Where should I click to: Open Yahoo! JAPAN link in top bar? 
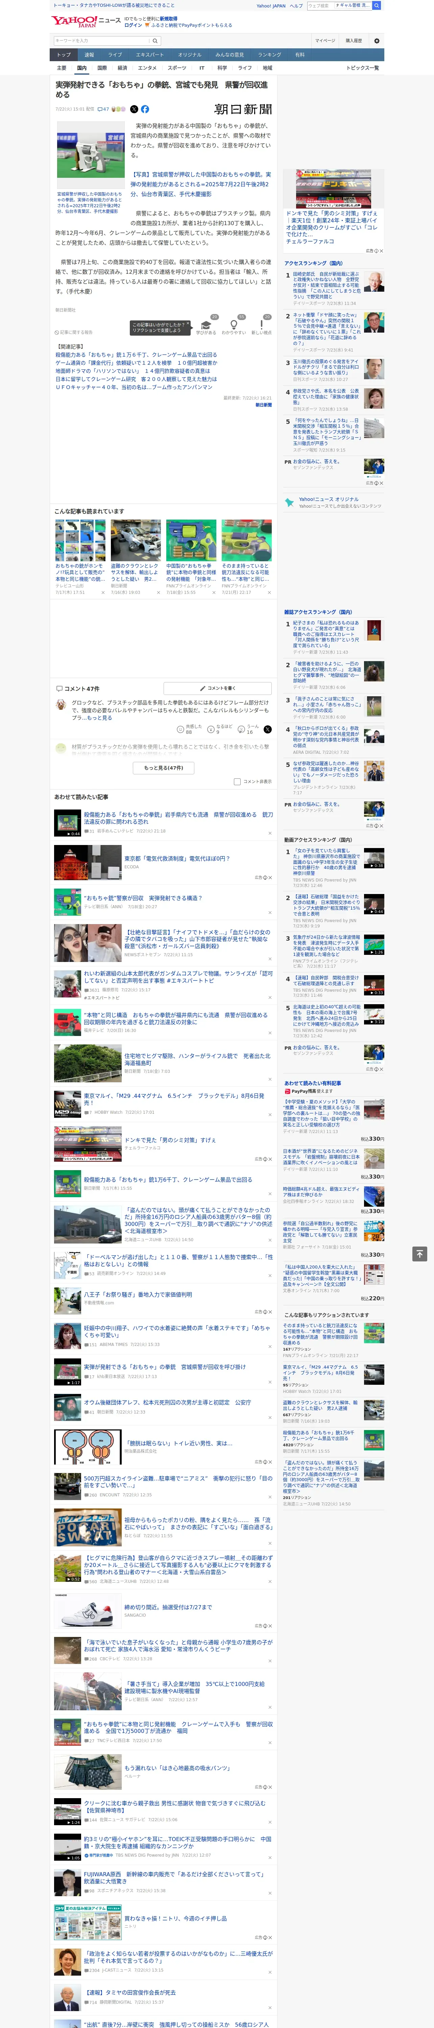click(x=271, y=5)
